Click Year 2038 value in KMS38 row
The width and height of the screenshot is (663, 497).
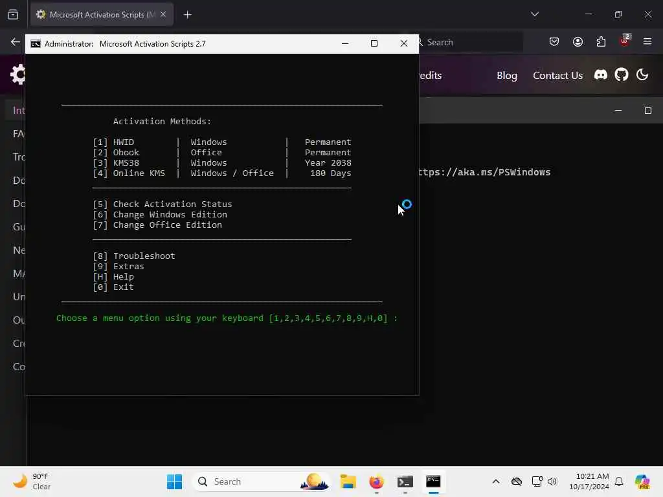[x=328, y=162]
